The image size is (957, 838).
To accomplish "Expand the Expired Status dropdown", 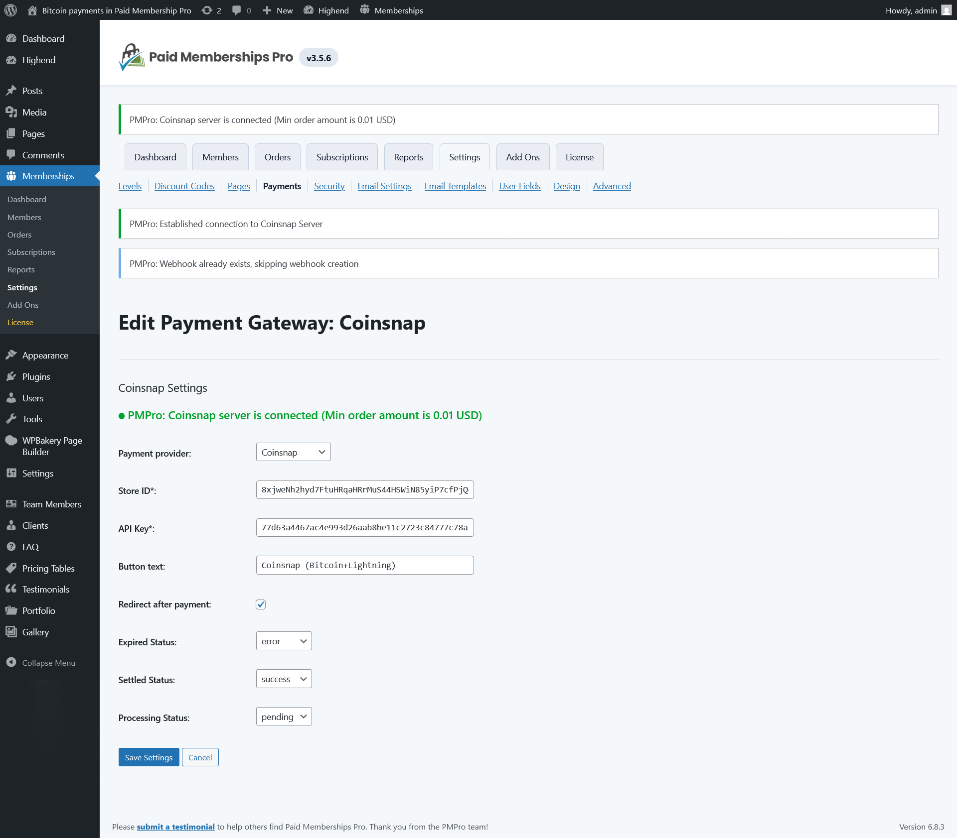I will point(284,641).
